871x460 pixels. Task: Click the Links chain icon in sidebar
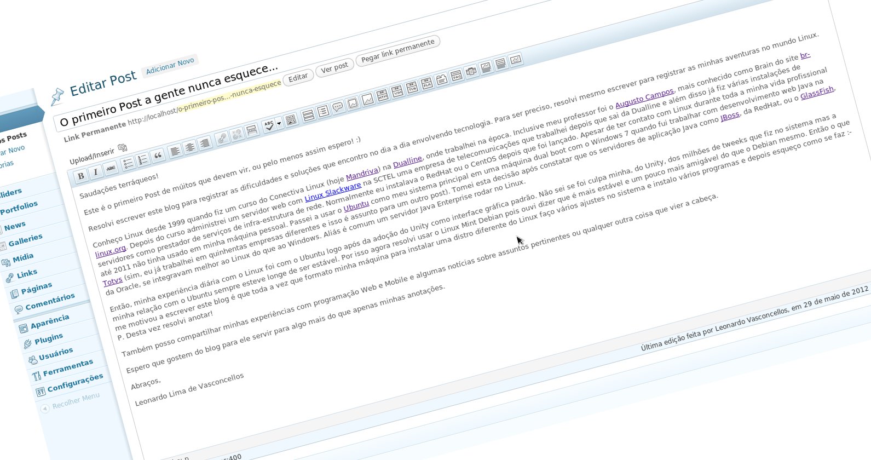coord(10,278)
